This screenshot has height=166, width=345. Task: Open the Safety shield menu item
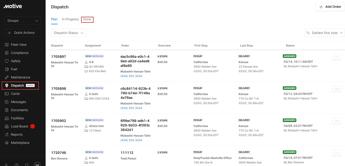pos(16,61)
